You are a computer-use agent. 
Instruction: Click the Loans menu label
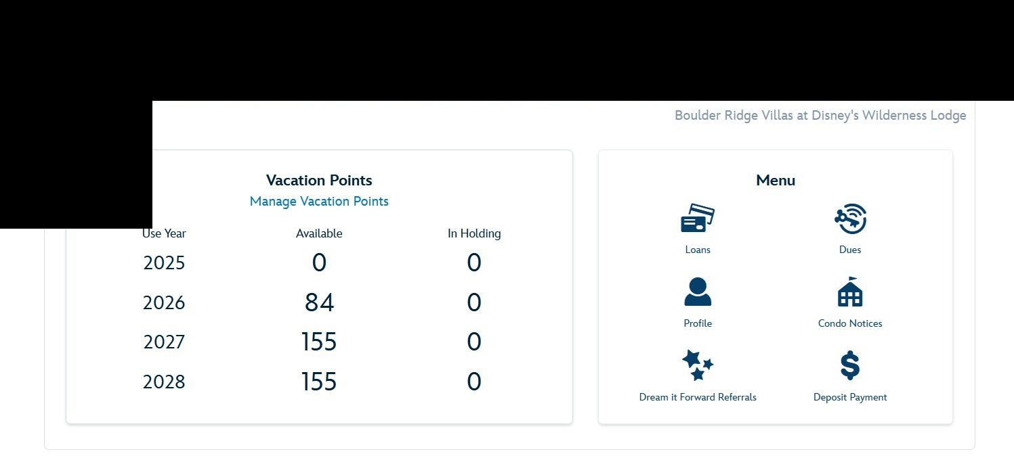[698, 250]
